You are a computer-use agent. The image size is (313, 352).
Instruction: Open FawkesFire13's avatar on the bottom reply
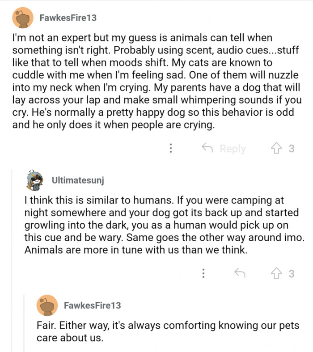pos(47,305)
